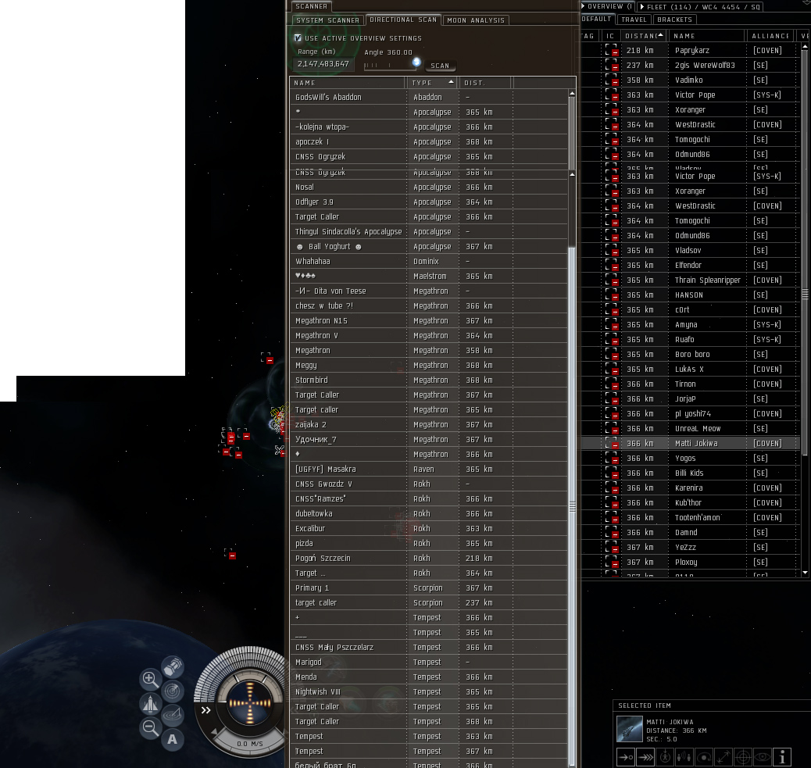Select Primary 1 Scorpion scan result
This screenshot has height=768, width=811.
tap(429, 588)
